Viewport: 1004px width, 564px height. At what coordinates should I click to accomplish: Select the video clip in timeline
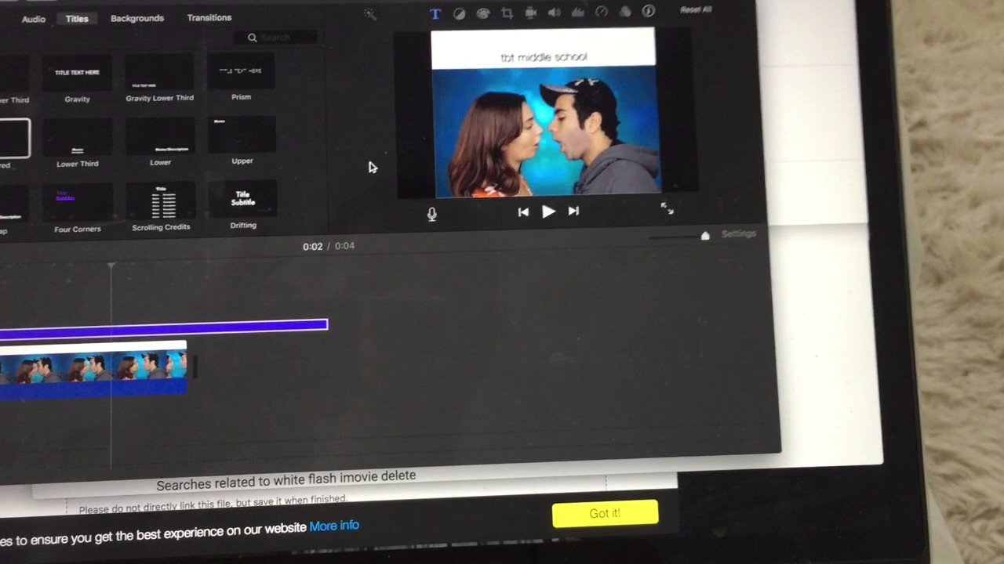tap(93, 370)
